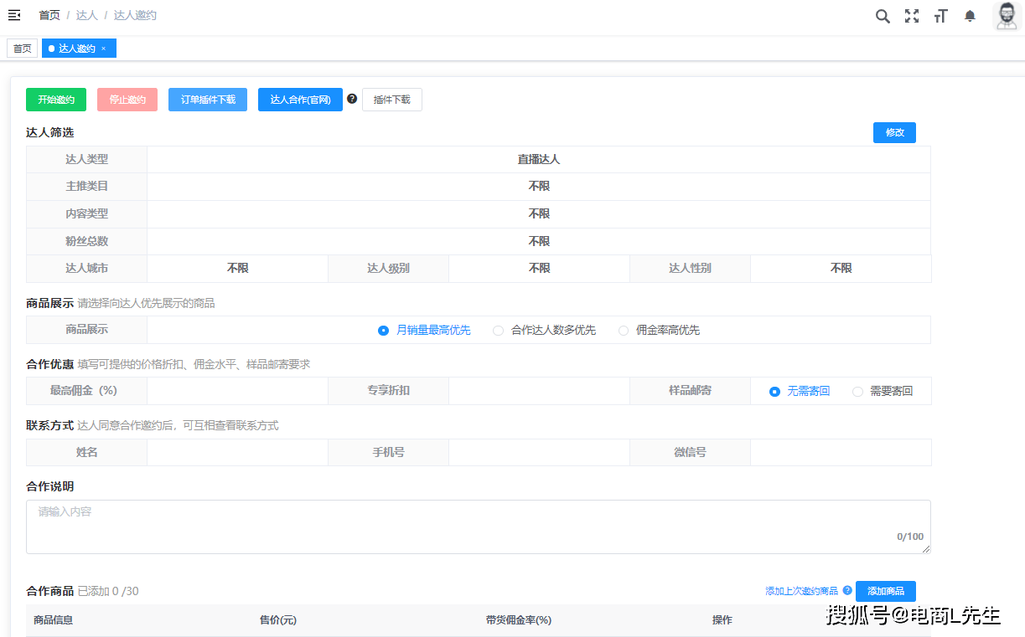The image size is (1025, 637).
Task: Click the 修改 button for 达人筛选
Action: [894, 132]
